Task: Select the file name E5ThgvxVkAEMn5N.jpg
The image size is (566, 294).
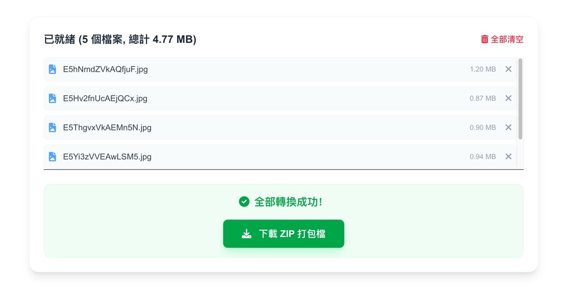Action: coord(107,128)
